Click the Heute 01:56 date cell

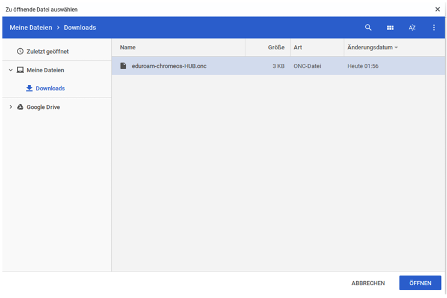[x=363, y=66]
